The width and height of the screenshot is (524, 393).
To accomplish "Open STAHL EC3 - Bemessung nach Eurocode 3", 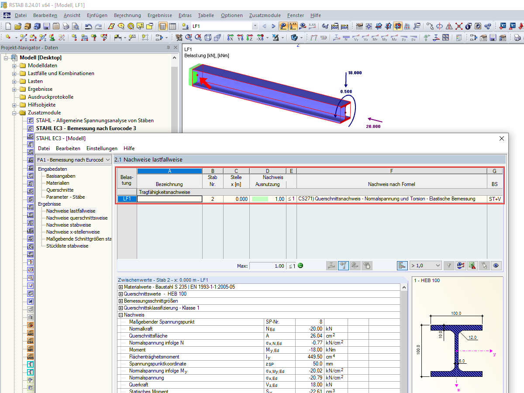I will [86, 128].
